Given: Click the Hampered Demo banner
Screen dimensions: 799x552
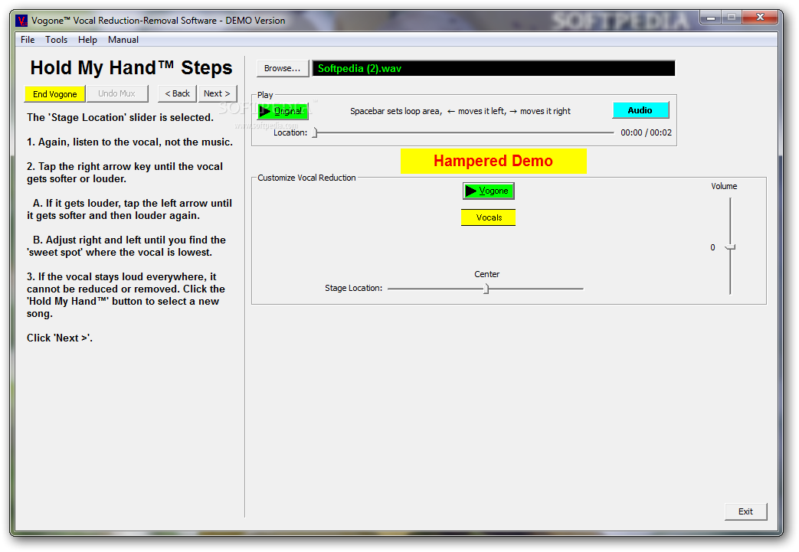Looking at the screenshot, I should 493,161.
